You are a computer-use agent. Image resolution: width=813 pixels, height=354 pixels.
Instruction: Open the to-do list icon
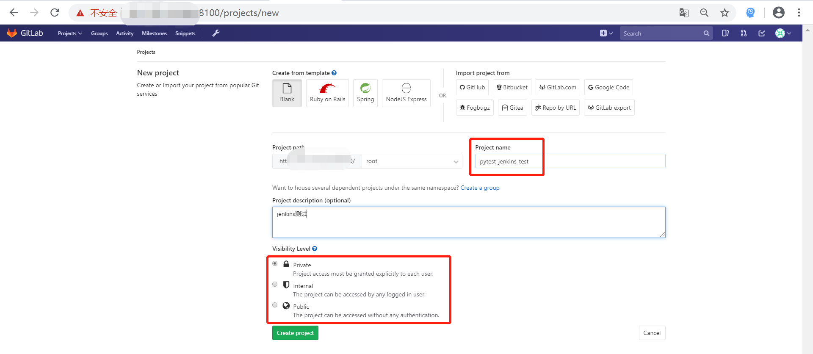click(762, 33)
